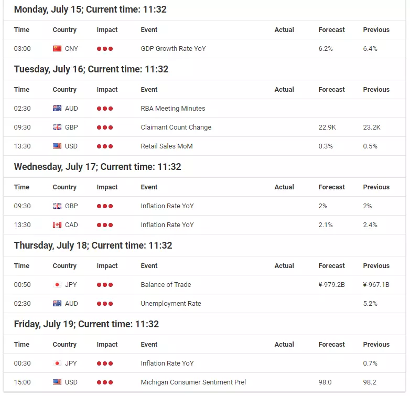Open the RBA Meeting Minutes event
Viewport: 410px width, 396px height.
[173, 108]
